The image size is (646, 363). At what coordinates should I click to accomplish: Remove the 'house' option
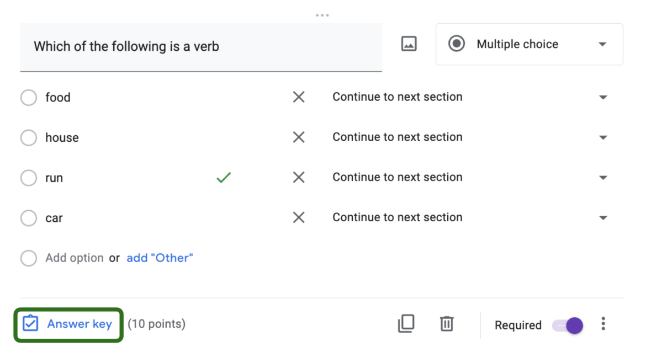(x=299, y=137)
